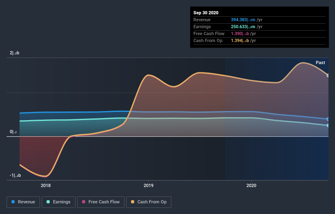Click the Revenue row label in tooltip
The width and height of the screenshot is (335, 214).
202,20
